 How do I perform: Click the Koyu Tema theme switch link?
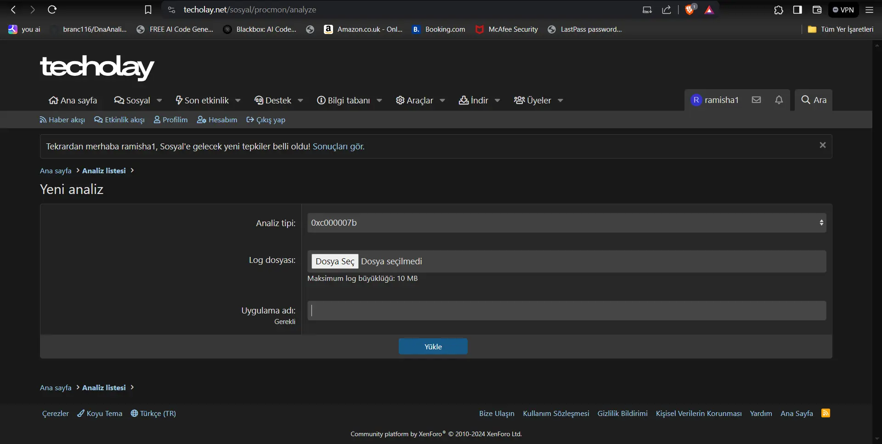100,414
